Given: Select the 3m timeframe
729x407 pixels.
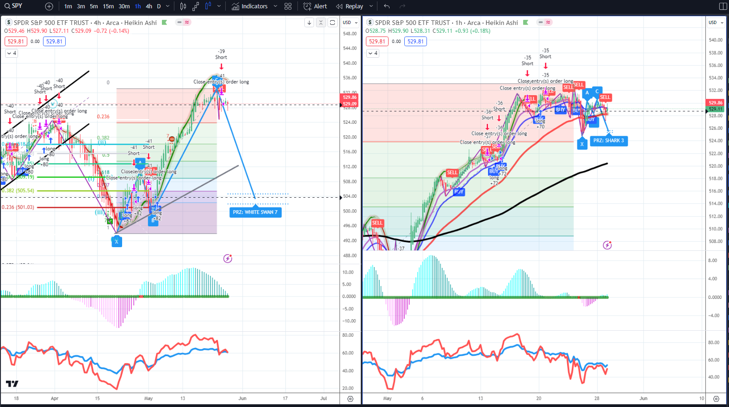Looking at the screenshot, I should coord(81,6).
